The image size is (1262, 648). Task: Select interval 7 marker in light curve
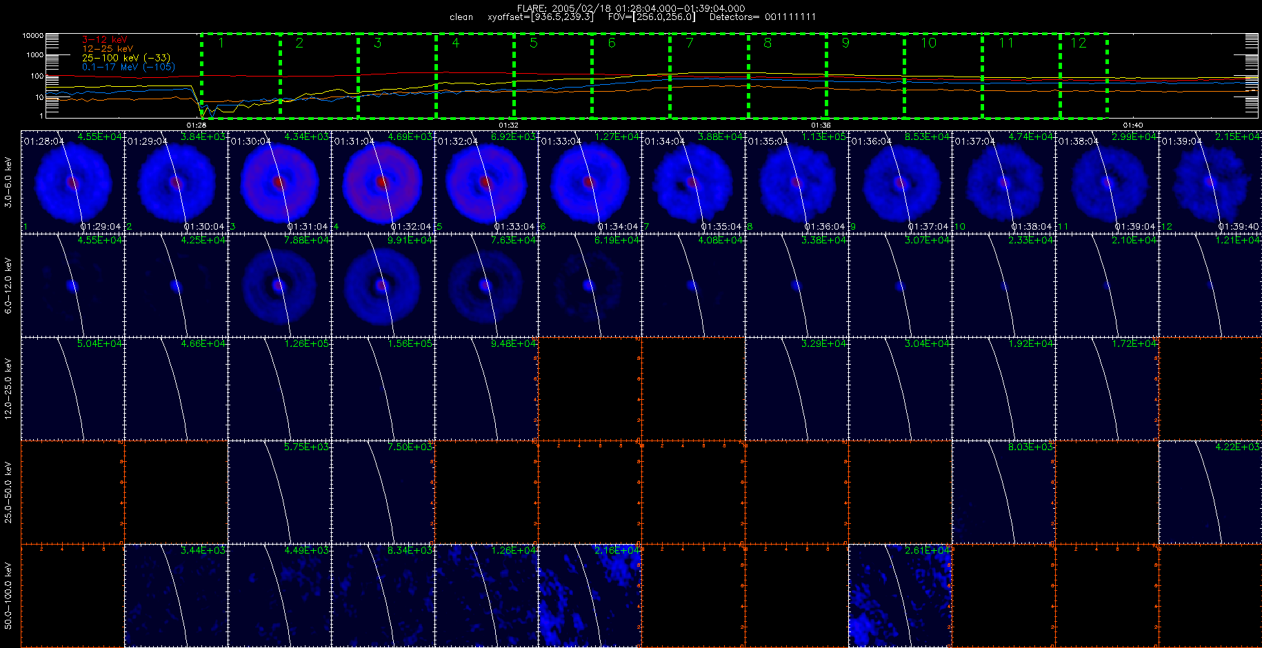690,43
